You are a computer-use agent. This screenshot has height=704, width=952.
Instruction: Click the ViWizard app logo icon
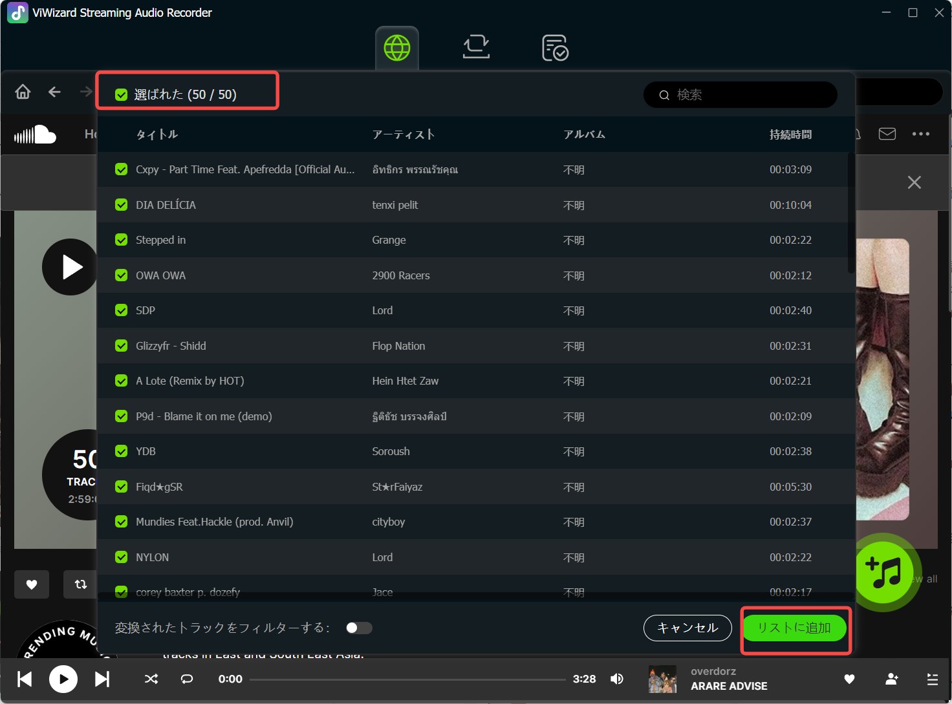point(17,12)
